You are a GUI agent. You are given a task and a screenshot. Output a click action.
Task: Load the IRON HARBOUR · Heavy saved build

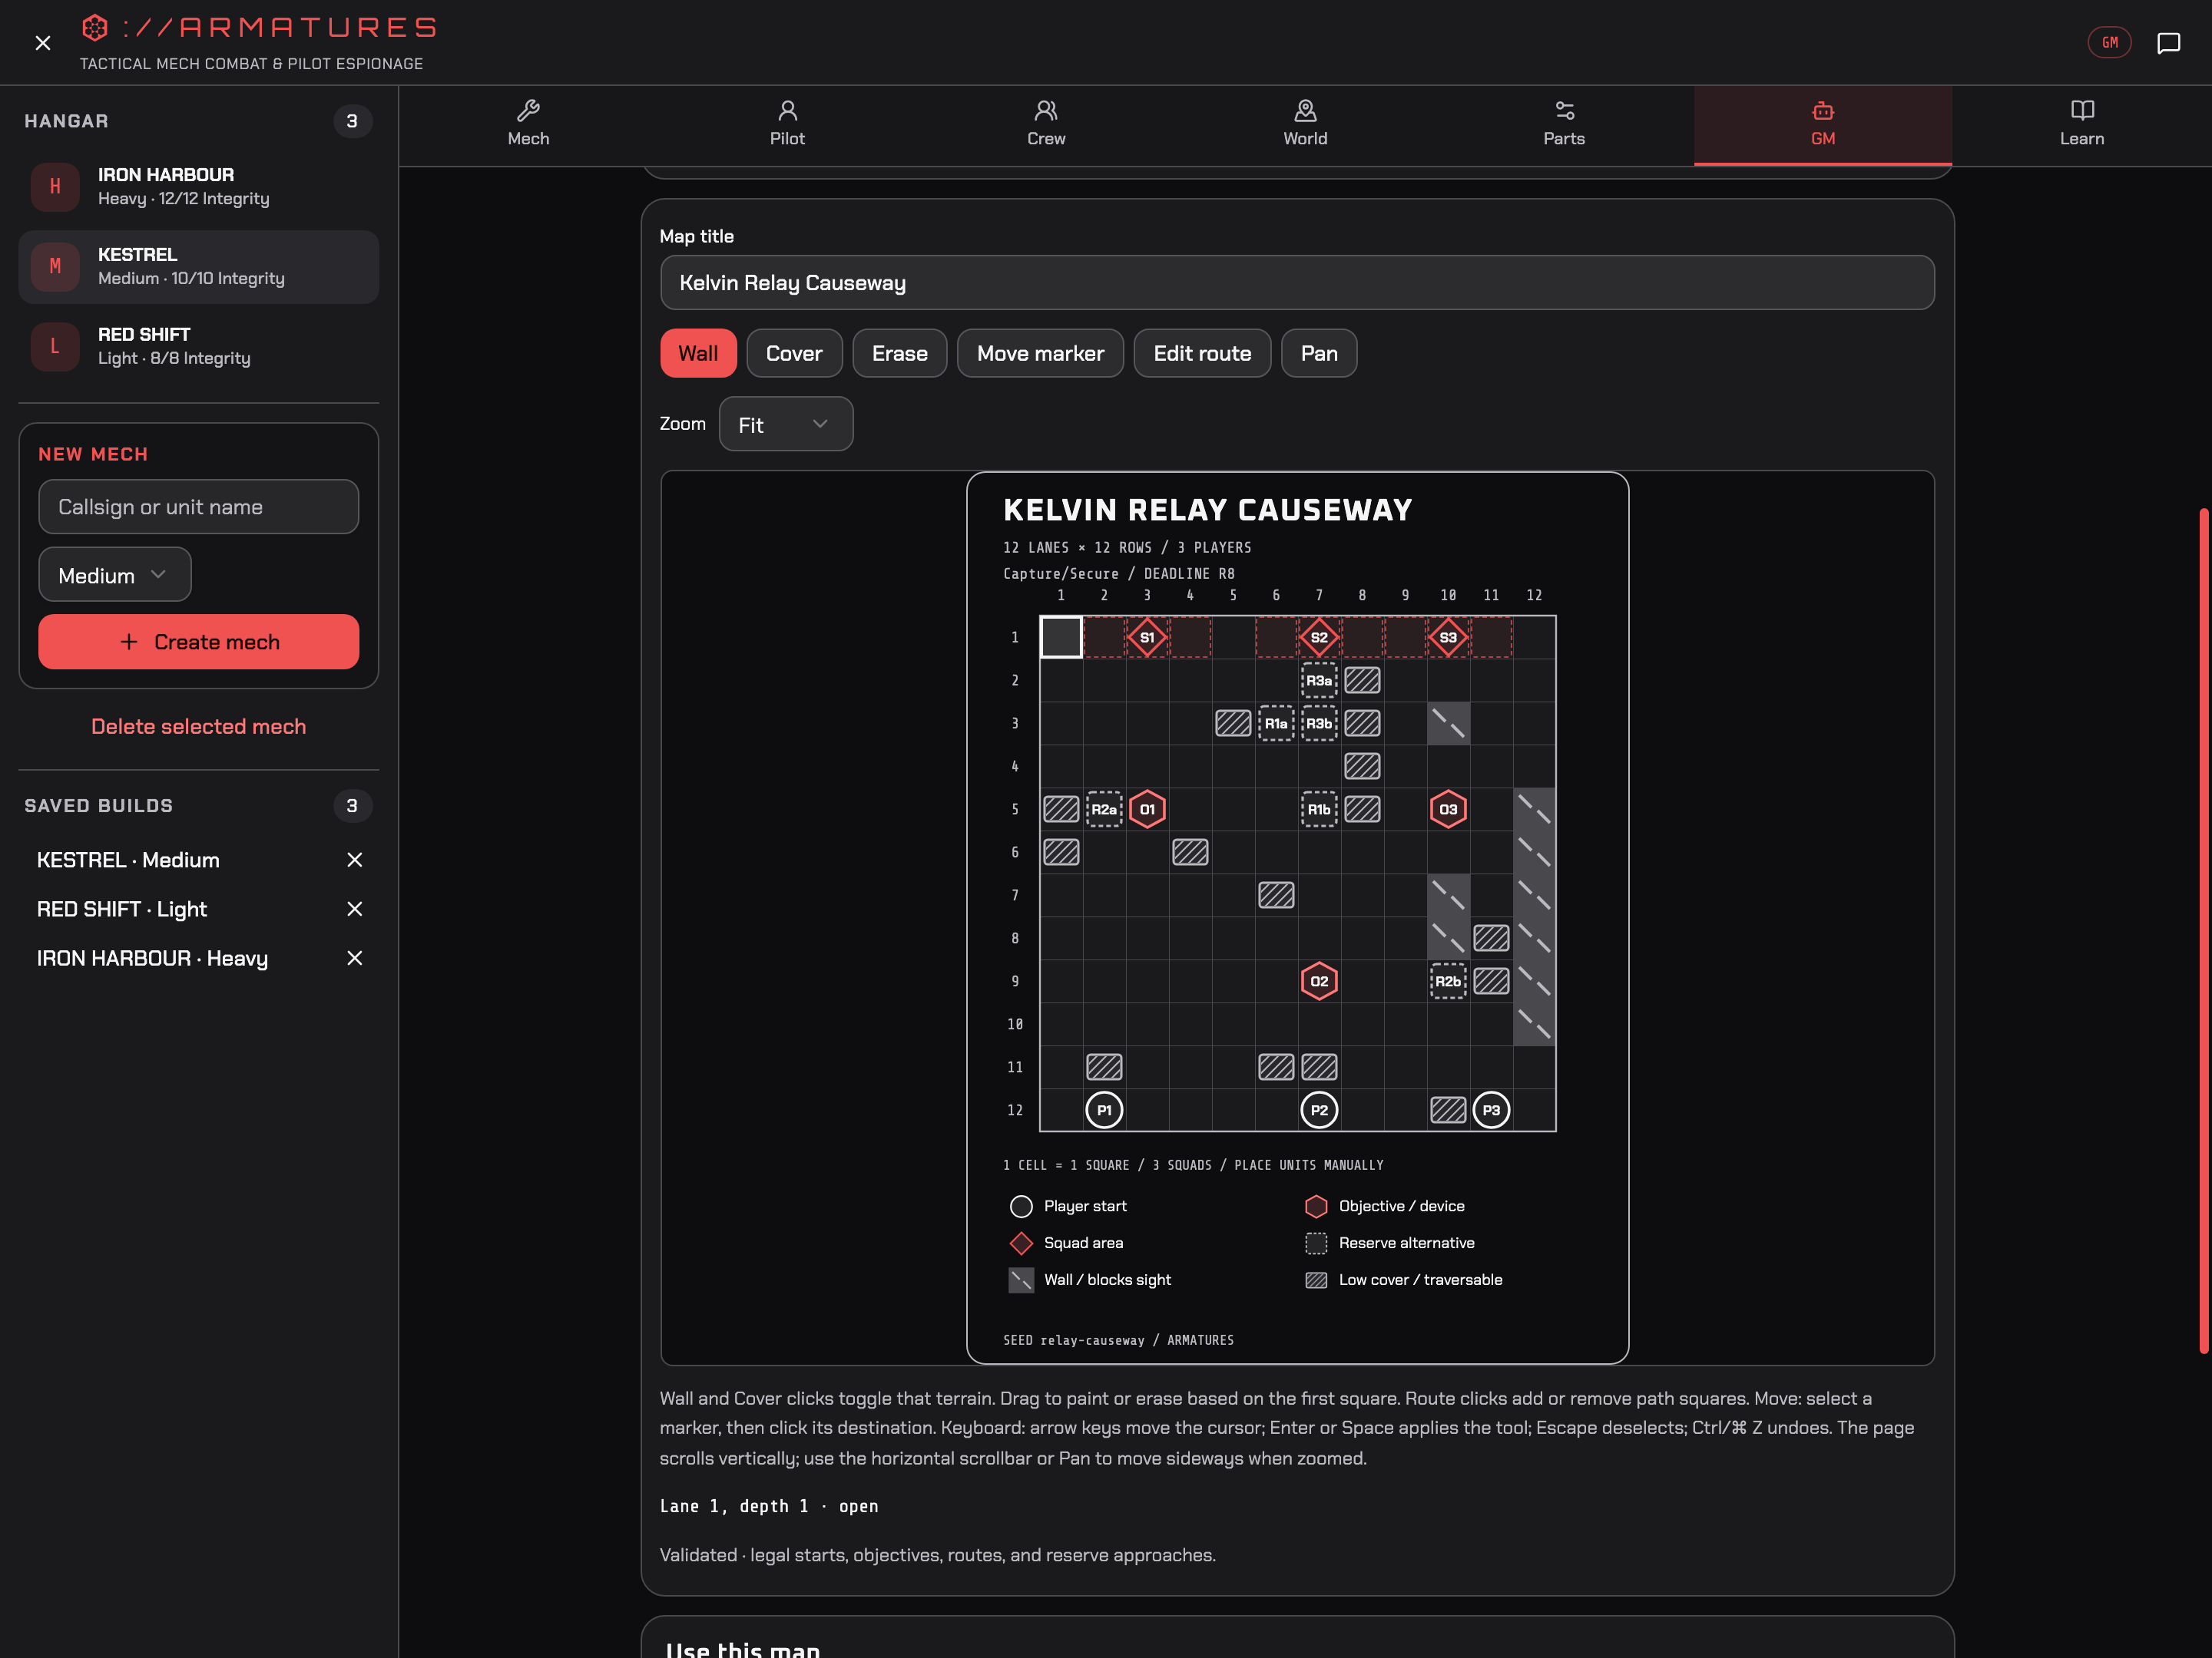coord(152,957)
